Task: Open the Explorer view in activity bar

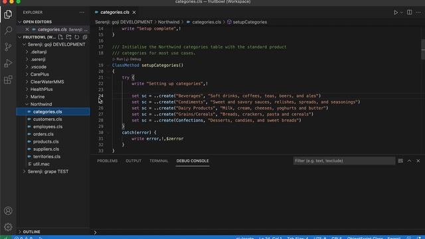Action: (x=8, y=14)
